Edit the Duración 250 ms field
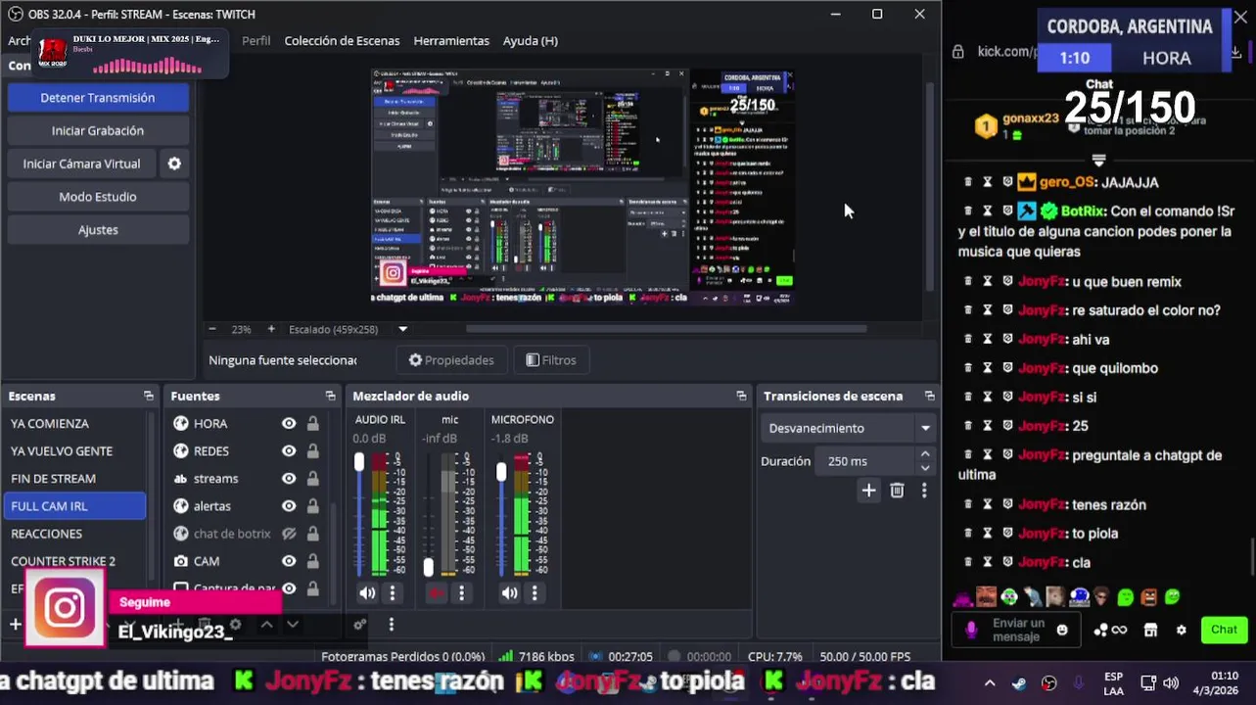The height and width of the screenshot is (705, 1256). 864,461
